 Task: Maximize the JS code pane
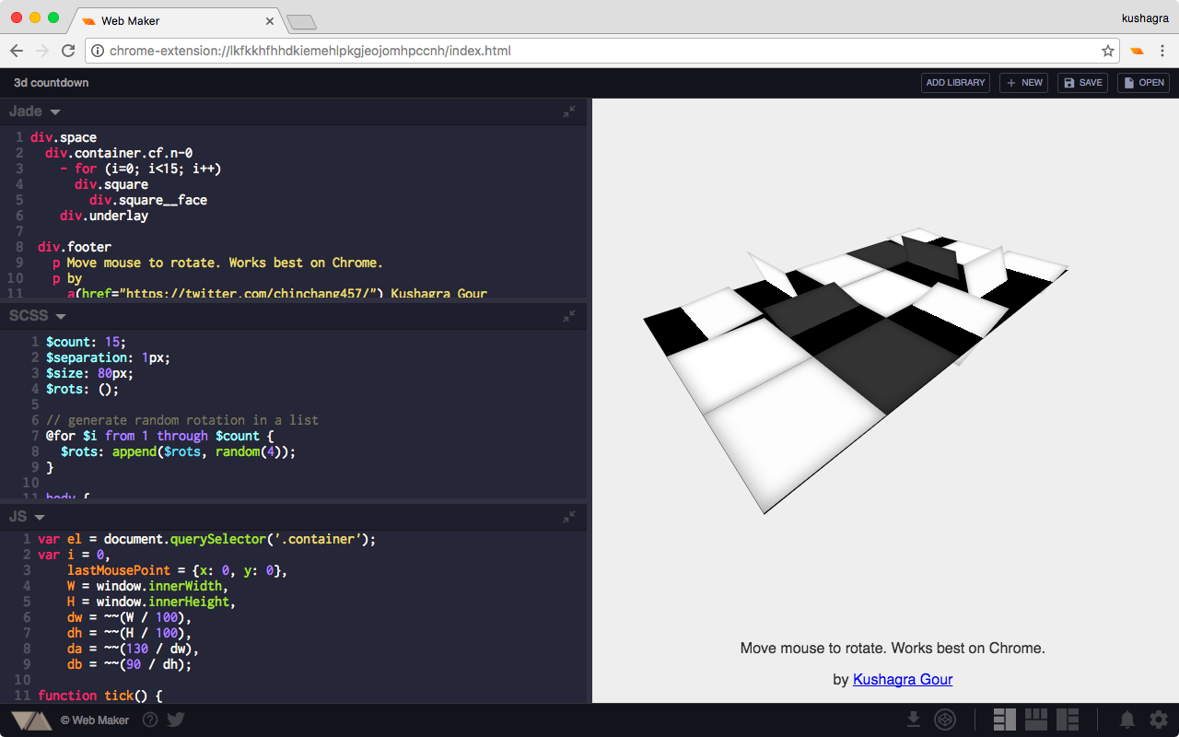click(x=569, y=517)
